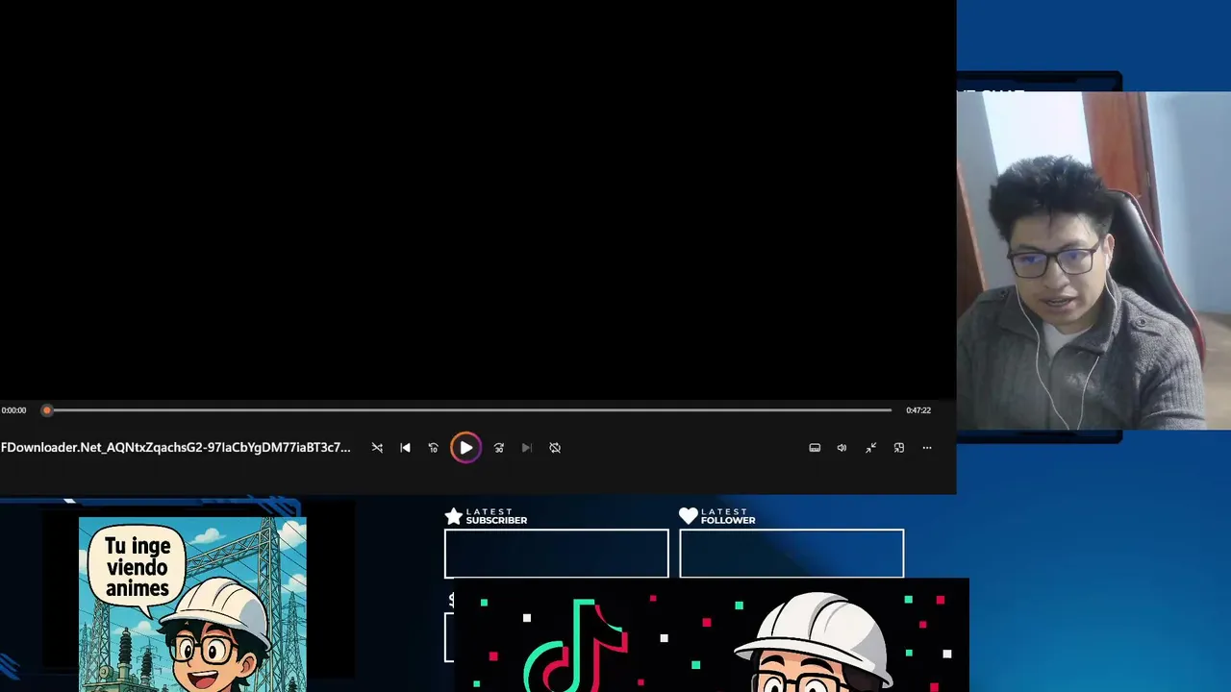Screen dimensions: 1231x692
Task: Click the Latest Subscriber box
Action: (556, 554)
